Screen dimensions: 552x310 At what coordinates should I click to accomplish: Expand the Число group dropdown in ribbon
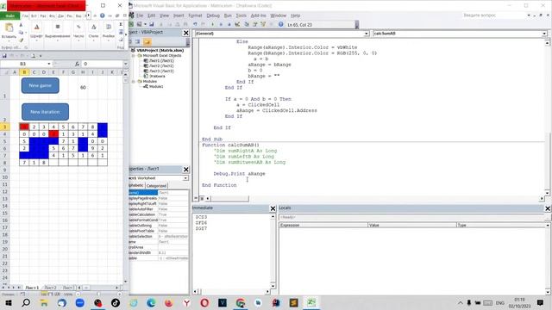pyautogui.click(x=78, y=40)
